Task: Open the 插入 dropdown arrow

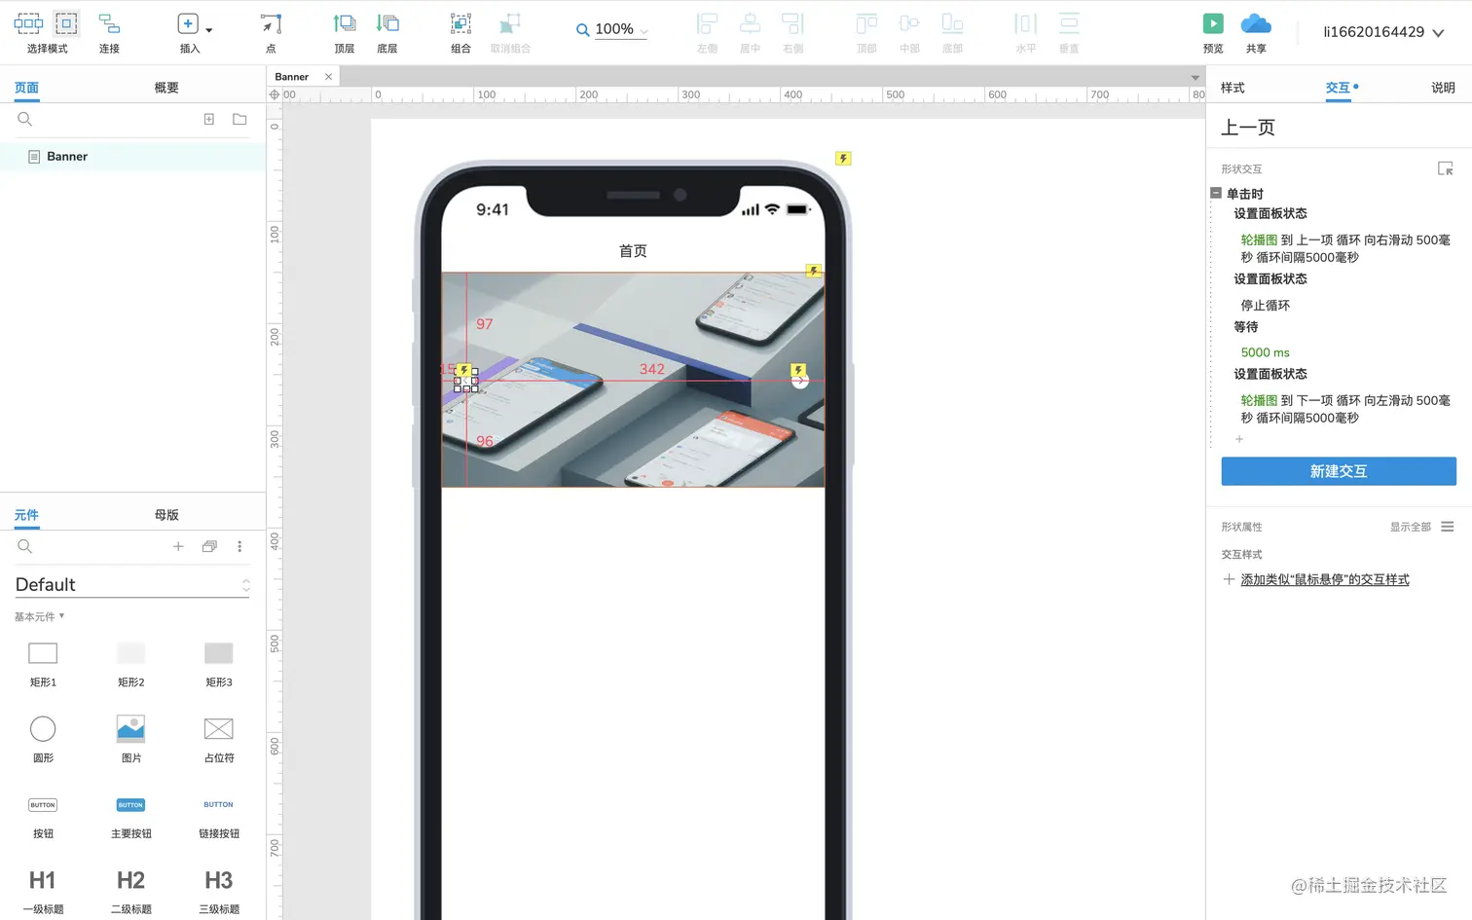Action: coord(209,30)
